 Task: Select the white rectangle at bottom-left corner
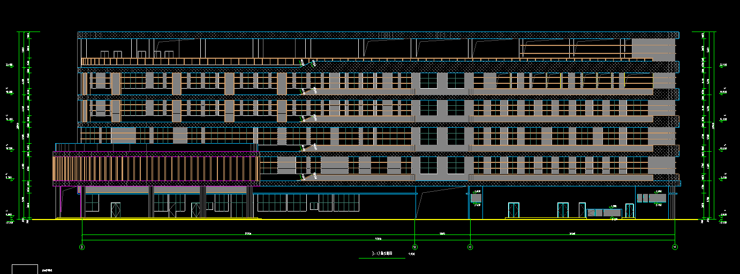pyautogui.click(x=25, y=269)
